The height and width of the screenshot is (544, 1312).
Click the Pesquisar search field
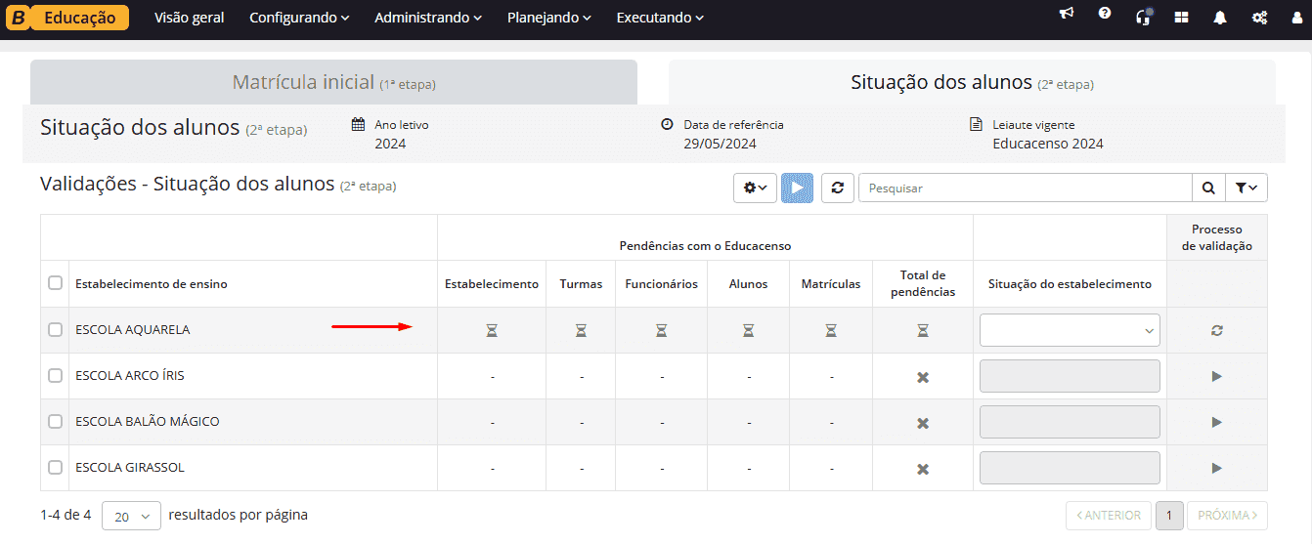[1025, 188]
